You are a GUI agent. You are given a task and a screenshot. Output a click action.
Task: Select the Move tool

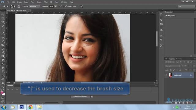(x=3, y=15)
